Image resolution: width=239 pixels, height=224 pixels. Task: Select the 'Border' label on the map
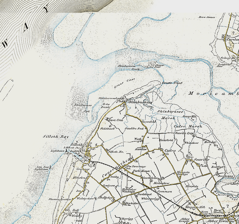[210, 142]
